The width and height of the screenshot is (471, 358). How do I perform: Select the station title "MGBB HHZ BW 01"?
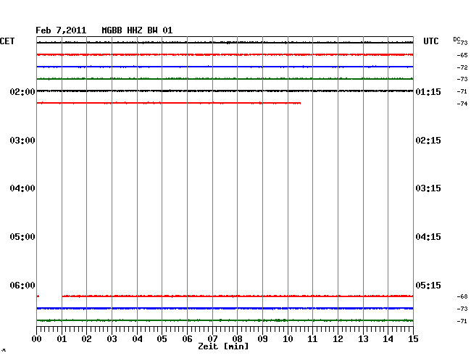pos(137,30)
